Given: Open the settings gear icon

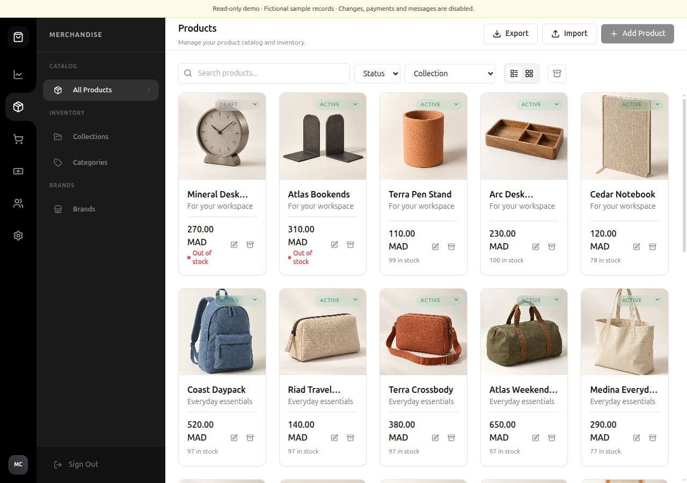Looking at the screenshot, I should click(18, 236).
